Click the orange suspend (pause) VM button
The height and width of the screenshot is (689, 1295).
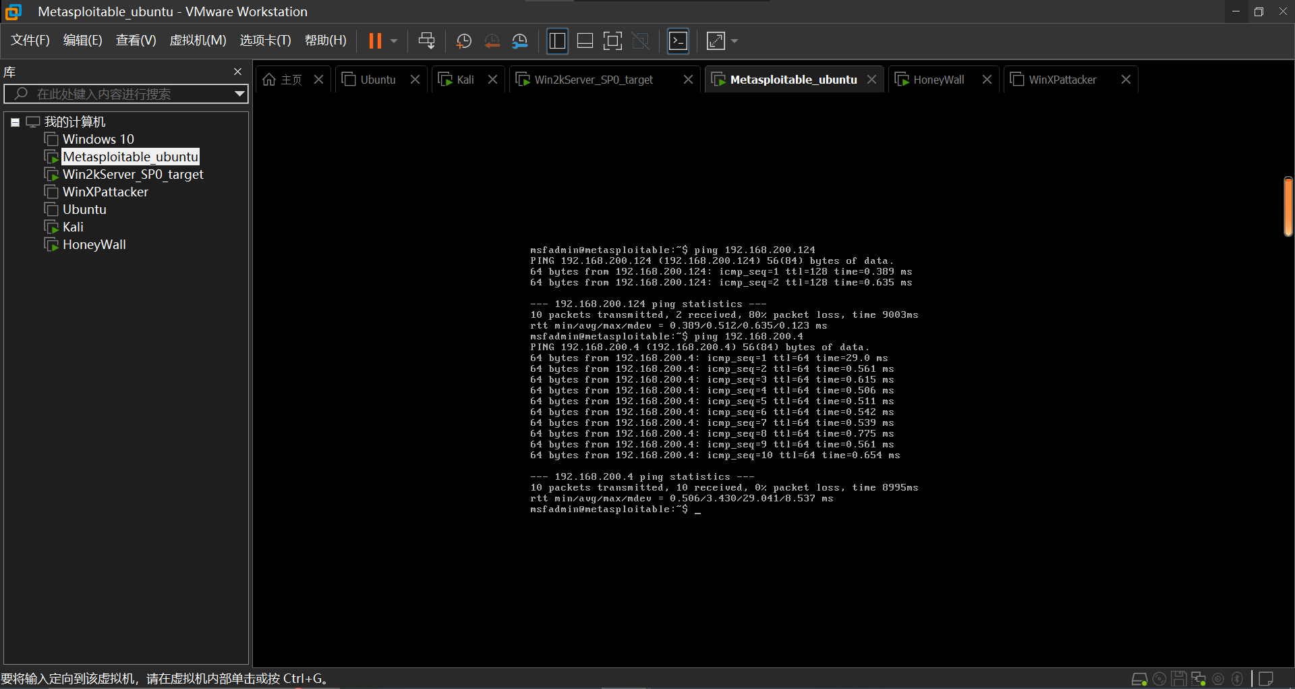[375, 41]
